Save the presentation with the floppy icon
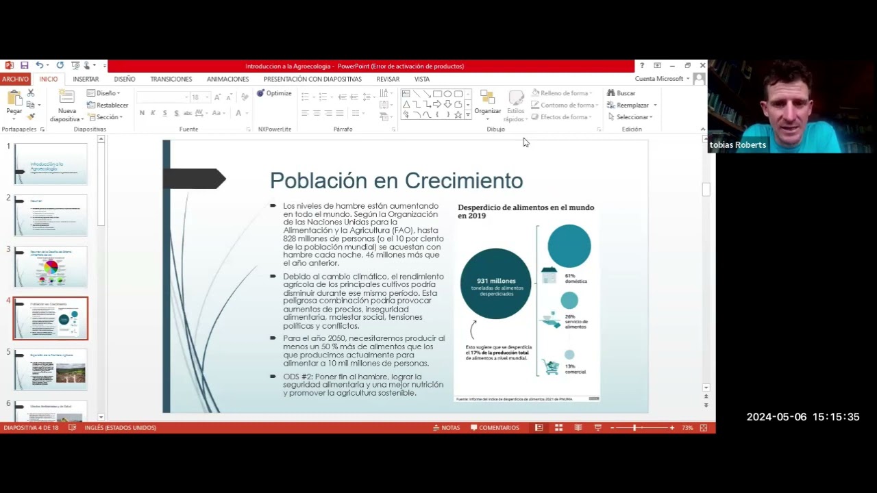 point(24,66)
